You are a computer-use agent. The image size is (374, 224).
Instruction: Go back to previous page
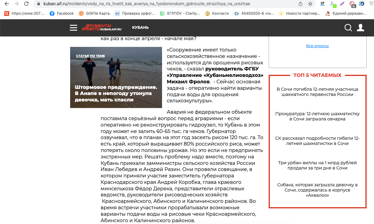7,4
